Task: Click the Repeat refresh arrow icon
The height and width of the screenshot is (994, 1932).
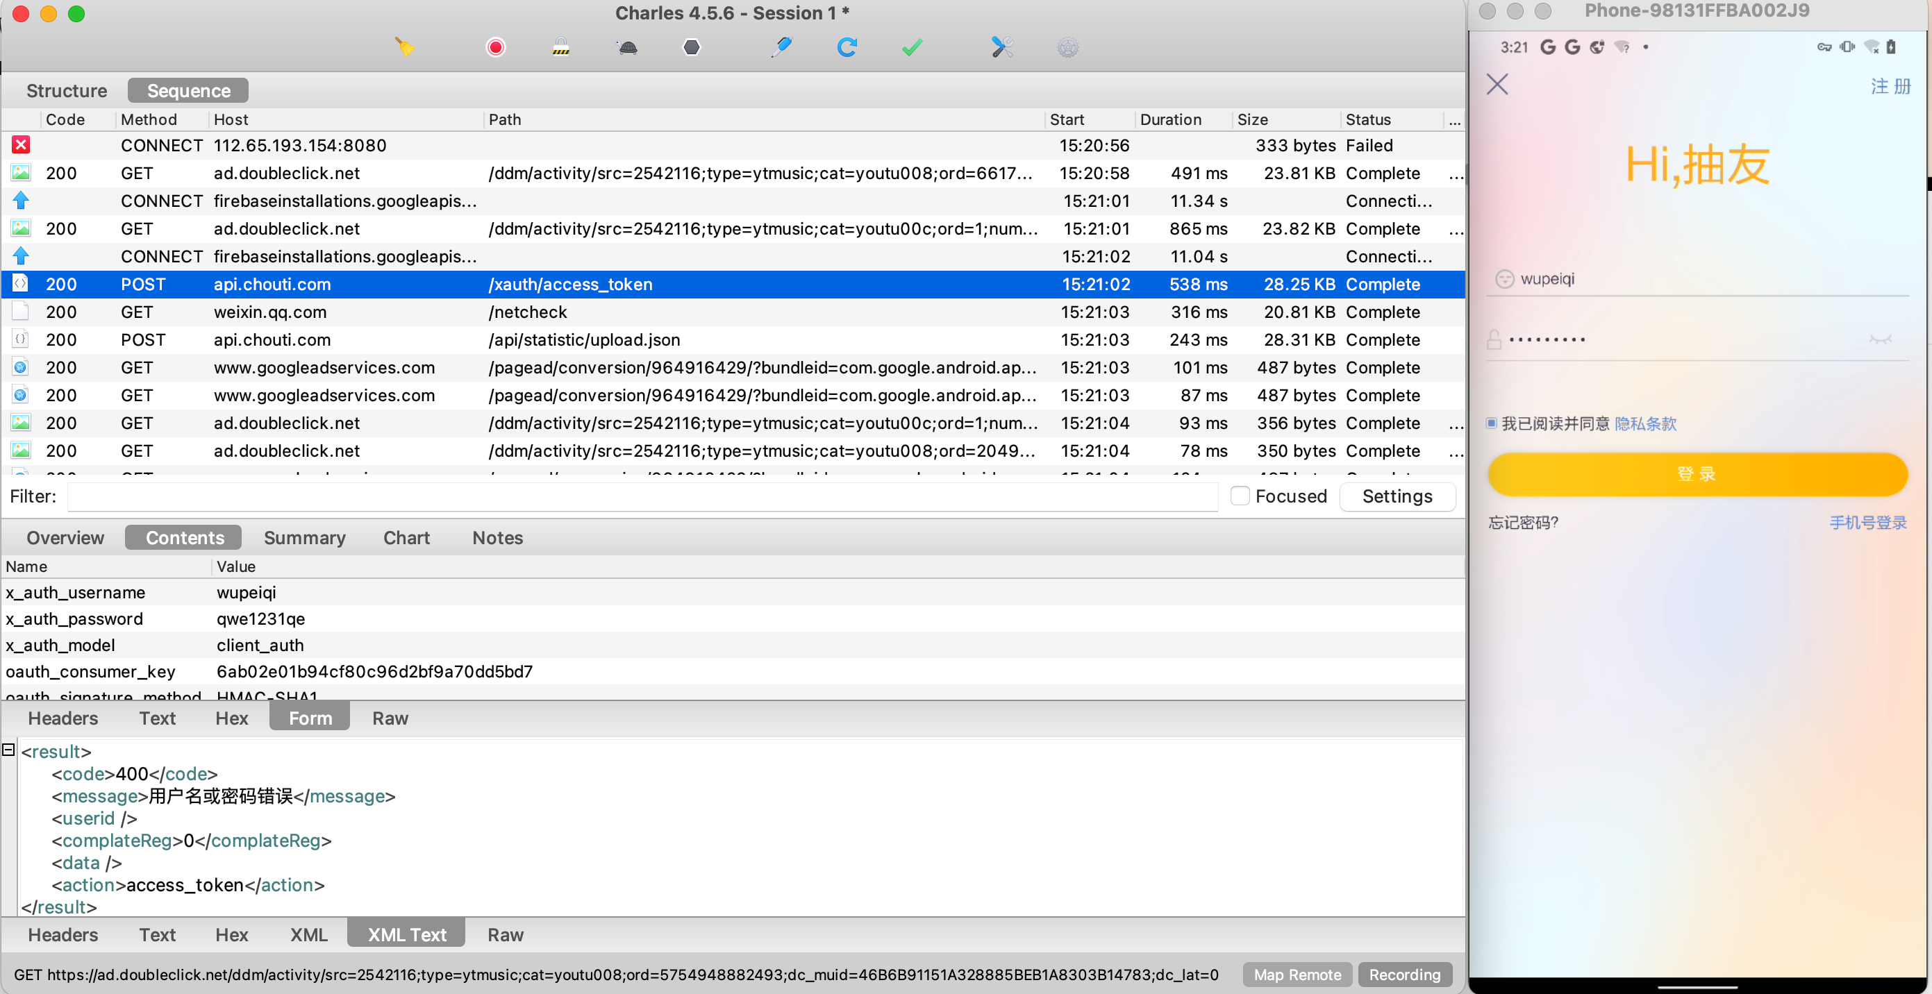Action: point(847,47)
